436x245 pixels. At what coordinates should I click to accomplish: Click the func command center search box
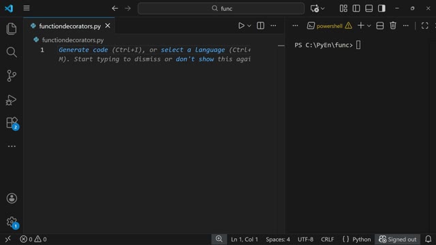[x=221, y=8]
